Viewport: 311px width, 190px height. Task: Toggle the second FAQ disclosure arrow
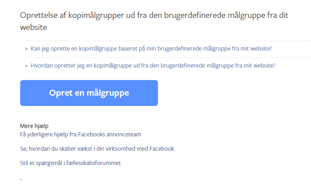[26, 66]
